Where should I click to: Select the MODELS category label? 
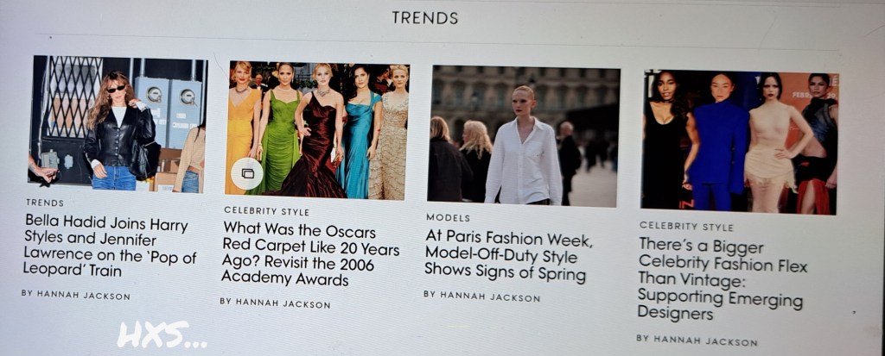pos(448,217)
